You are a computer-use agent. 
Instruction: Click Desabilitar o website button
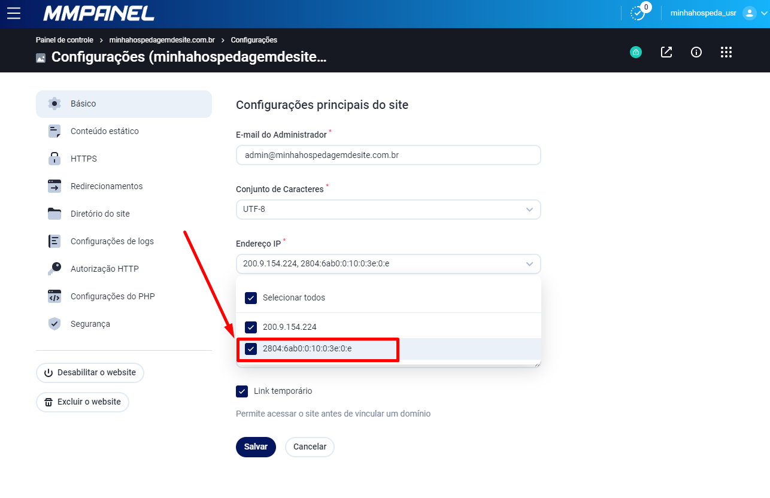tap(90, 372)
